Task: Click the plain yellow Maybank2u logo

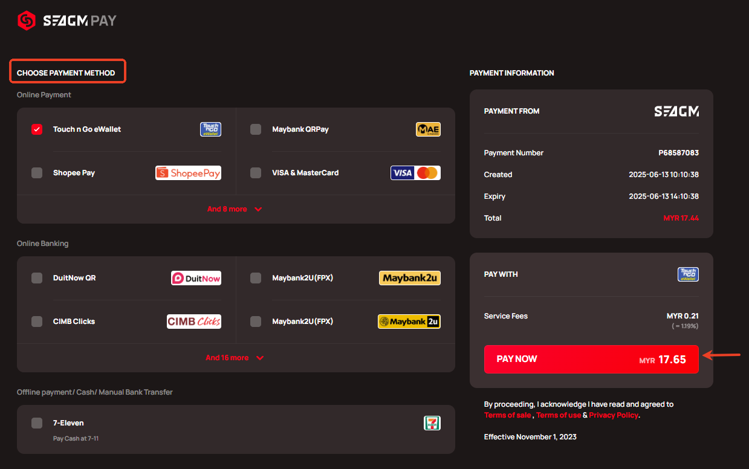Action: (410, 278)
